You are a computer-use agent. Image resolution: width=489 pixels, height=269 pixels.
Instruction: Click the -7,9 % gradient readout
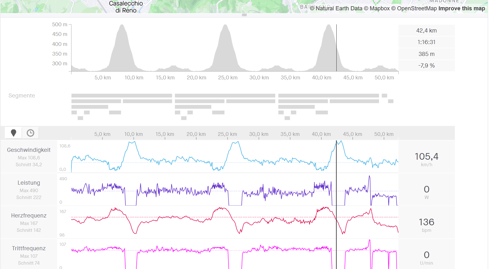click(x=426, y=66)
